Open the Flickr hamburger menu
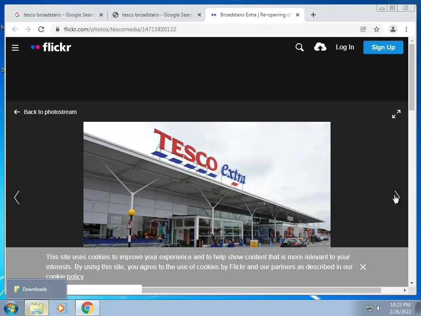 pyautogui.click(x=15, y=48)
